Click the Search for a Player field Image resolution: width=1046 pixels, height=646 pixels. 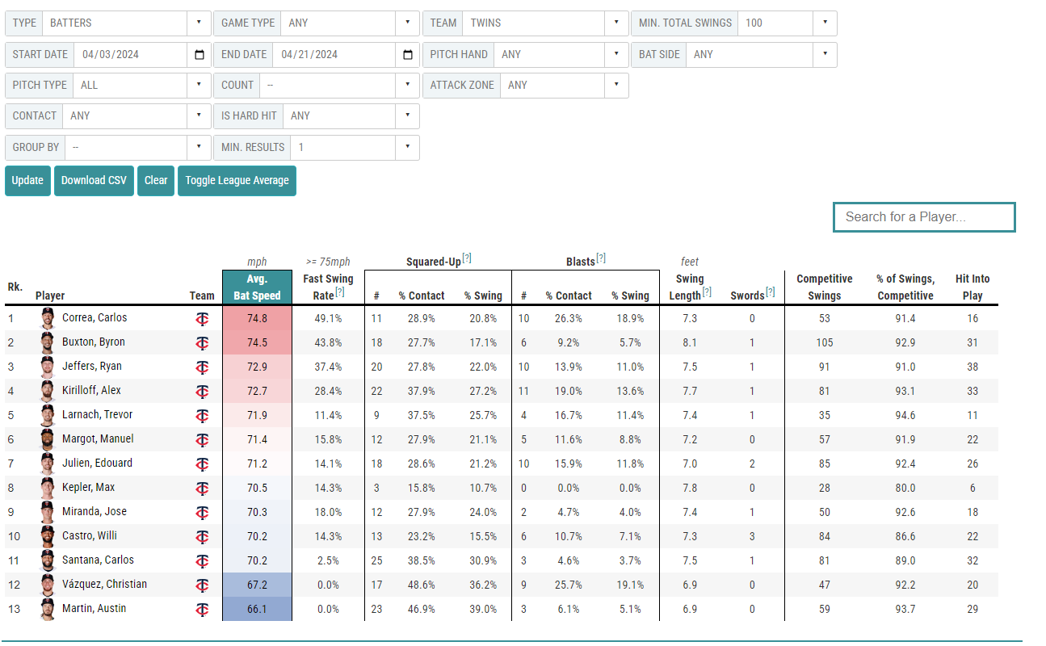click(x=923, y=217)
